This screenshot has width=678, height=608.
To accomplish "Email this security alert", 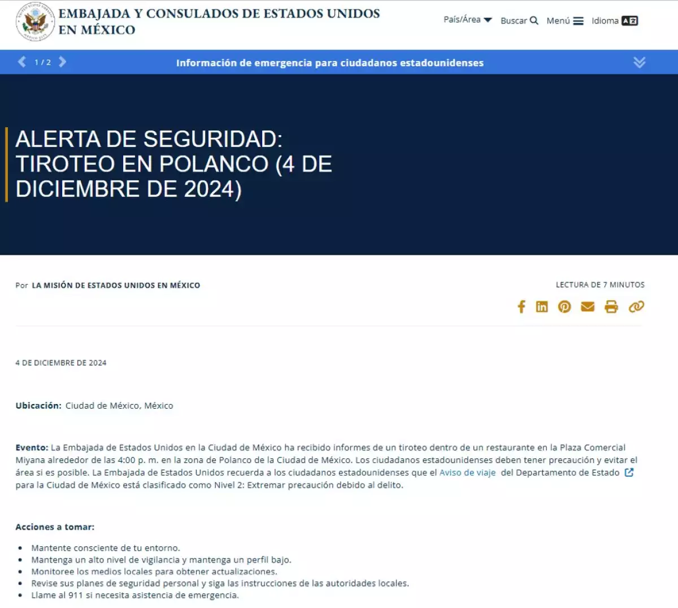I will tap(588, 307).
